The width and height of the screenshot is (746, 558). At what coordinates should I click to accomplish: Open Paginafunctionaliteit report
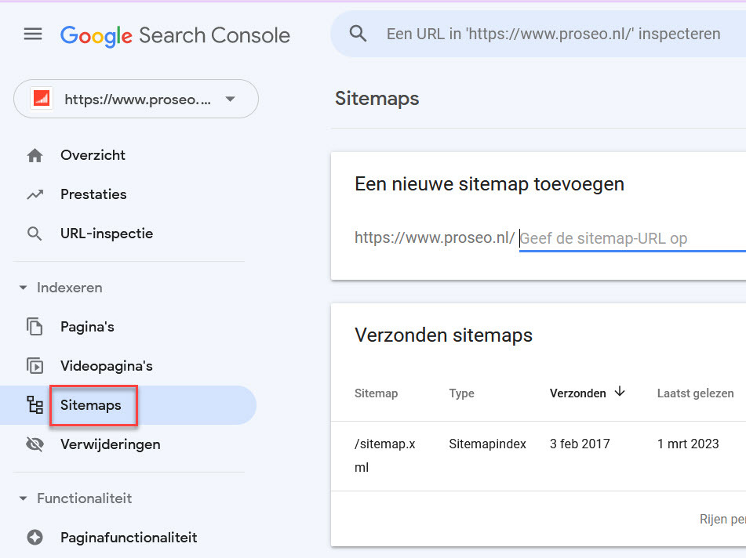tap(129, 538)
